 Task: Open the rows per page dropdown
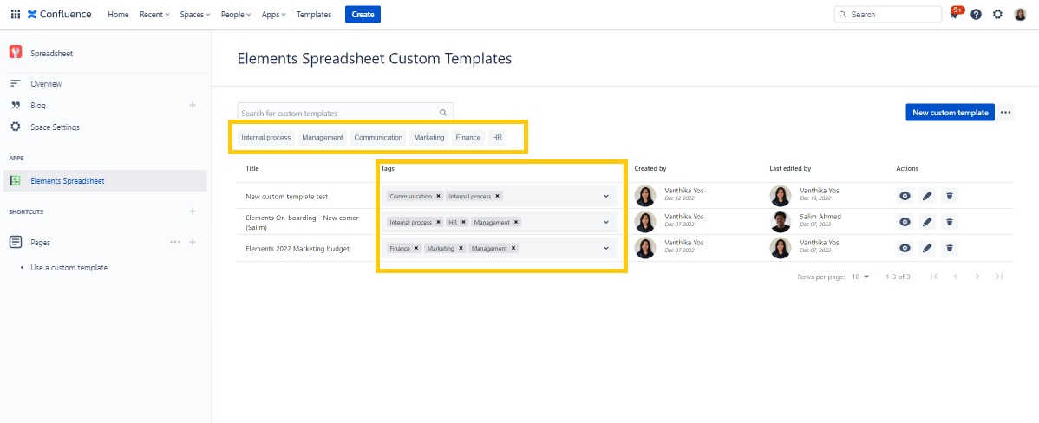[x=860, y=277]
